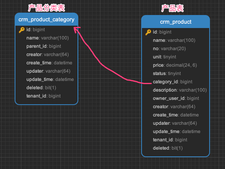225x169 pixels.
Task: Select the owner_user_id column row
Action: [176, 98]
